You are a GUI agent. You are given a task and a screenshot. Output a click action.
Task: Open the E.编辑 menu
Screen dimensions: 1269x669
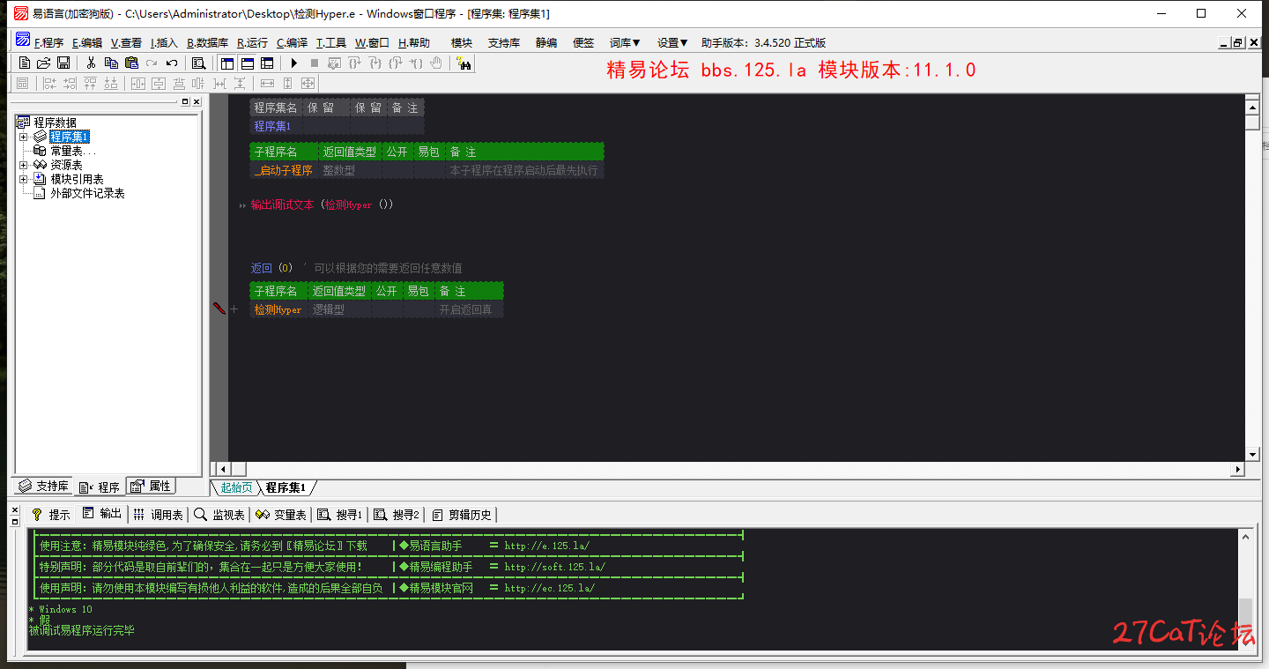(87, 42)
